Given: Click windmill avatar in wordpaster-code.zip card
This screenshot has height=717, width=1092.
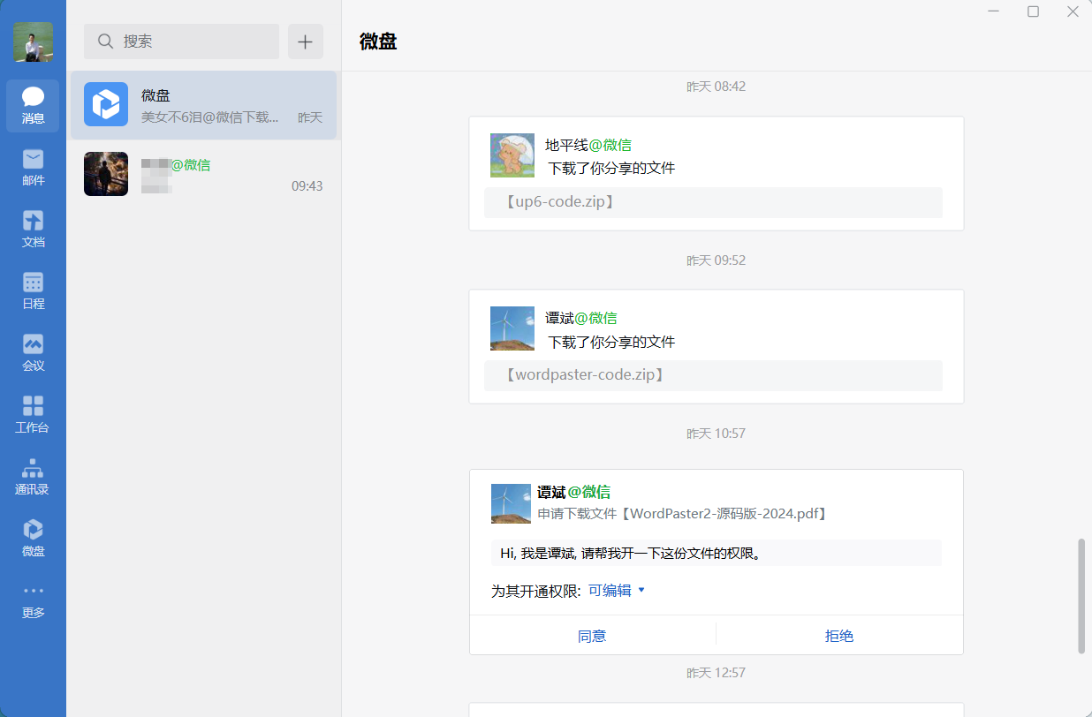Looking at the screenshot, I should pos(512,328).
